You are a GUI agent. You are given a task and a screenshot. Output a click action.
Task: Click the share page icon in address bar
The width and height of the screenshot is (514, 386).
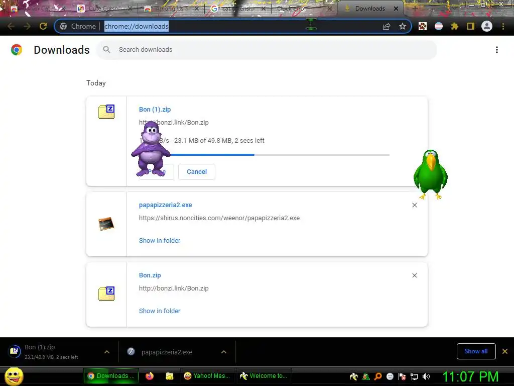(387, 26)
